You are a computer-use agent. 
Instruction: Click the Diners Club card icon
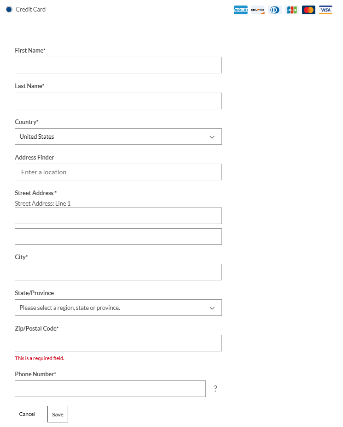tap(275, 10)
